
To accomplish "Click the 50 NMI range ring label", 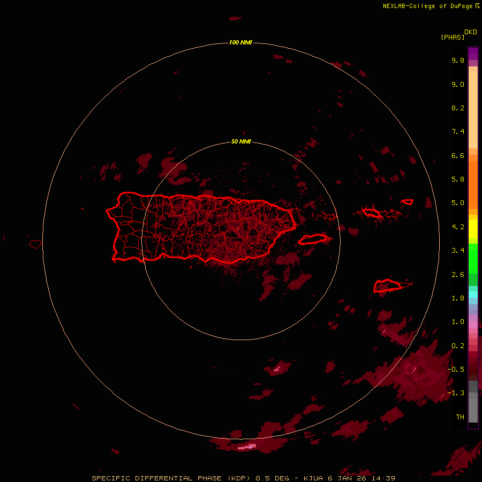I will tap(241, 142).
